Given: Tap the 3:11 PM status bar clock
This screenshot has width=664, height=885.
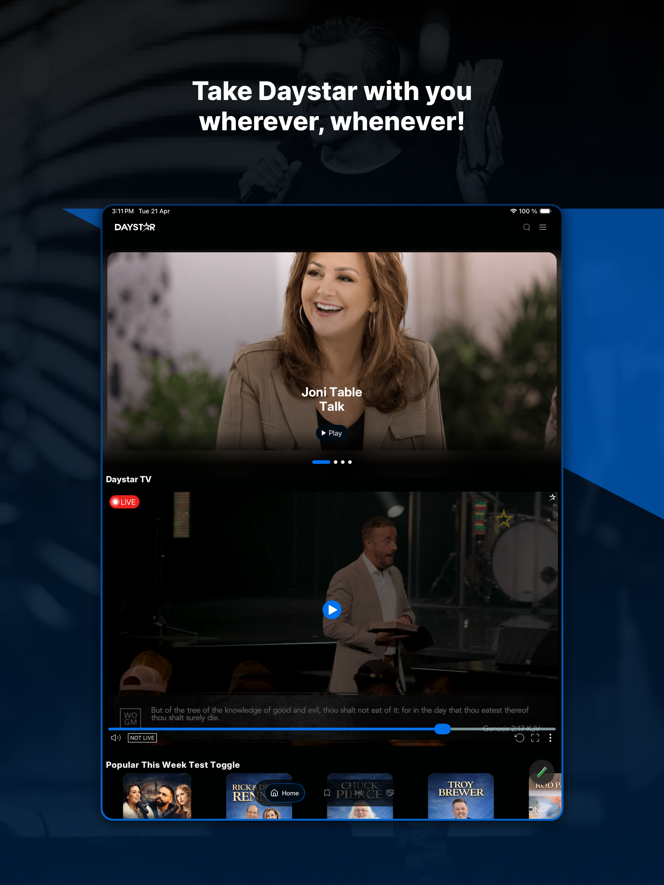Looking at the screenshot, I should pyautogui.click(x=123, y=211).
